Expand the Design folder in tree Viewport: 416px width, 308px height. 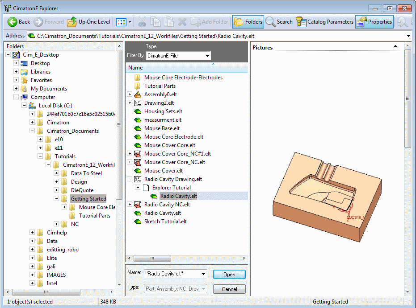point(57,182)
